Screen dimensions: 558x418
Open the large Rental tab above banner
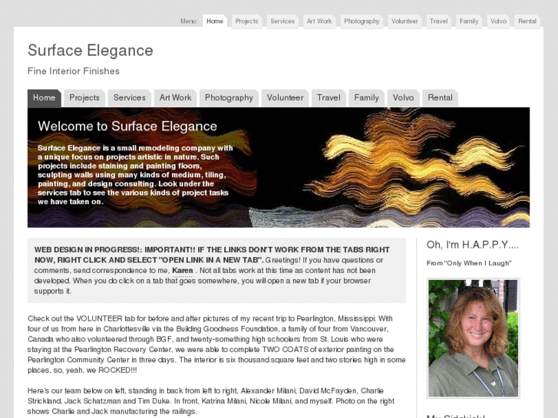pyautogui.click(x=441, y=98)
